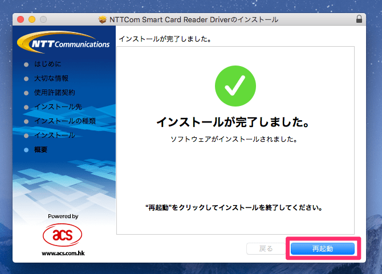Click the NTT Communications logo
Viewport: 382px width, 274px height.
63,42
